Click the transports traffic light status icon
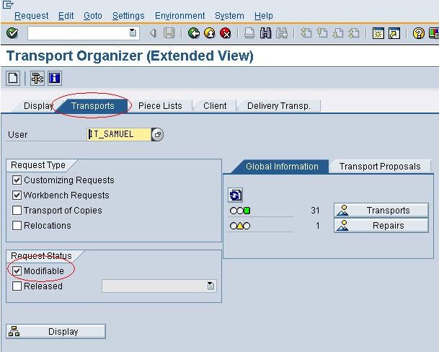 point(240,211)
